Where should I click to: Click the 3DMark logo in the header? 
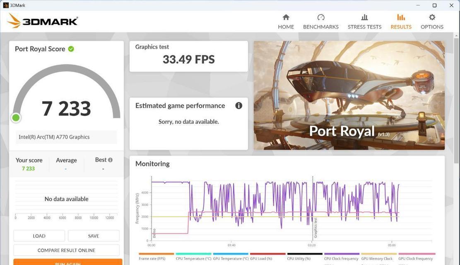[x=43, y=21]
